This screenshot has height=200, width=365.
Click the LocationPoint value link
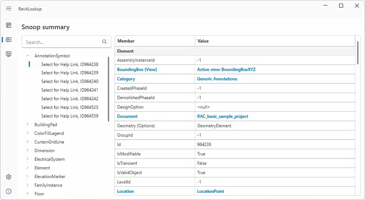point(211,191)
